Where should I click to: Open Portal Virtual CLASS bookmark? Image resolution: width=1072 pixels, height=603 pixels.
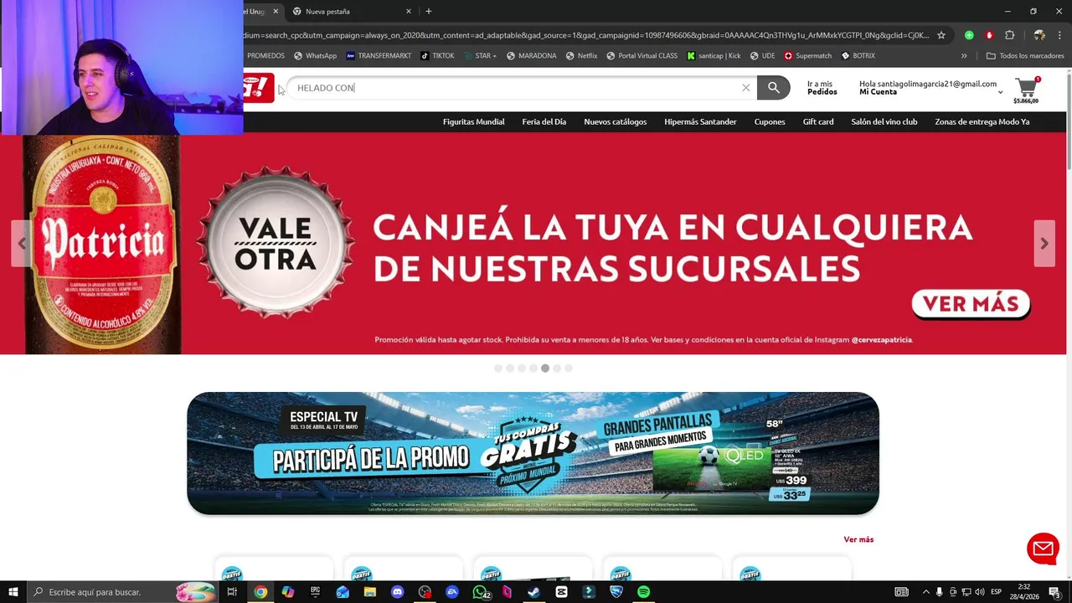coord(641,56)
